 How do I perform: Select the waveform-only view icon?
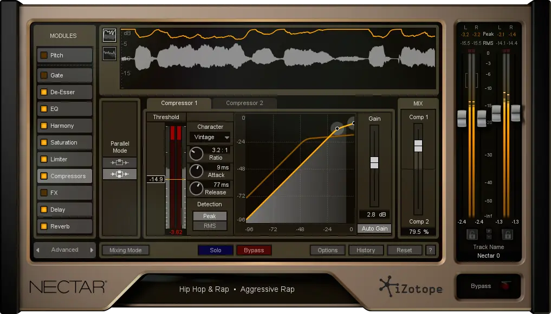point(109,54)
